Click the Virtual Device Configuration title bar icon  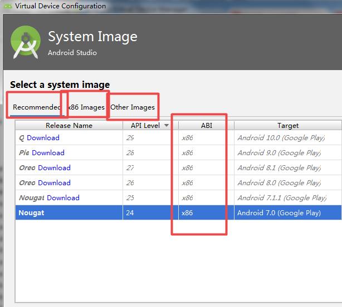[8, 6]
